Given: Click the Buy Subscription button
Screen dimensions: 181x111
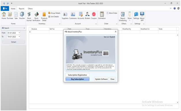Looking at the screenshot, I should tap(77, 79).
